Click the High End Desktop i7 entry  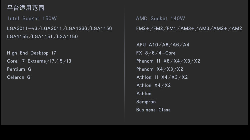point(32,53)
